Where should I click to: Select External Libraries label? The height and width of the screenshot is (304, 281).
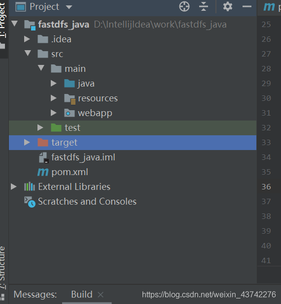(x=74, y=187)
